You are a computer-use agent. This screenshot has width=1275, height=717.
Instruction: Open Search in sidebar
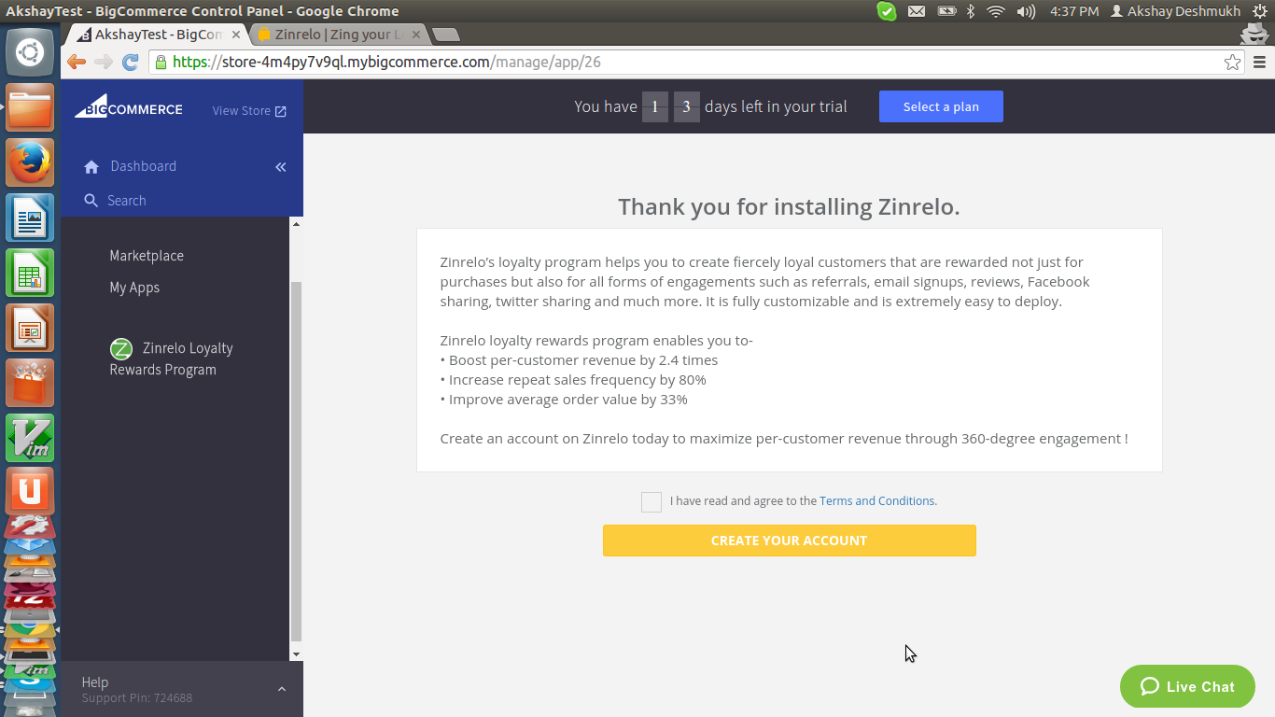point(126,201)
